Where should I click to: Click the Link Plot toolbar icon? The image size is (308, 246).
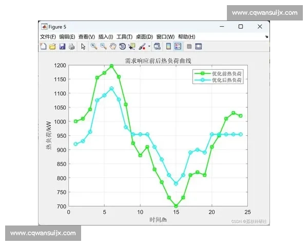[x=157, y=47]
